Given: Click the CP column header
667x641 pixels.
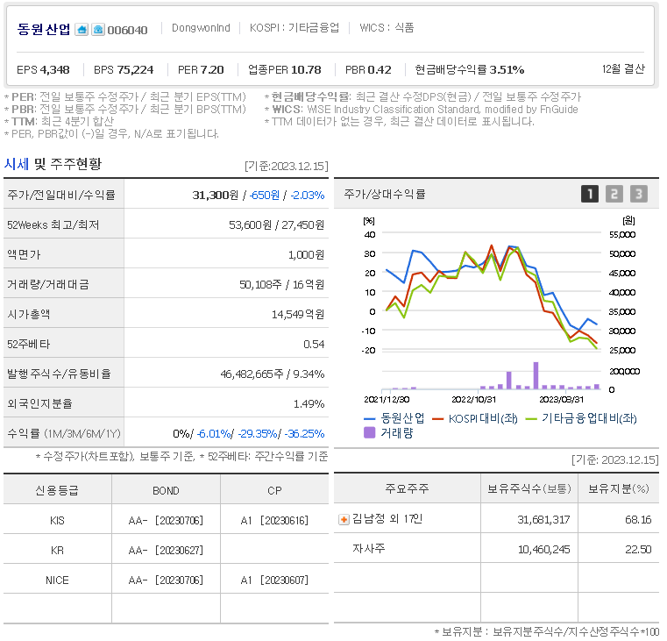Looking at the screenshot, I should click(275, 491).
